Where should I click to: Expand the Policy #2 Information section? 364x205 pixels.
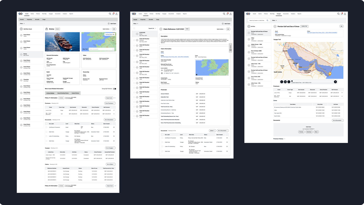pos(116,186)
